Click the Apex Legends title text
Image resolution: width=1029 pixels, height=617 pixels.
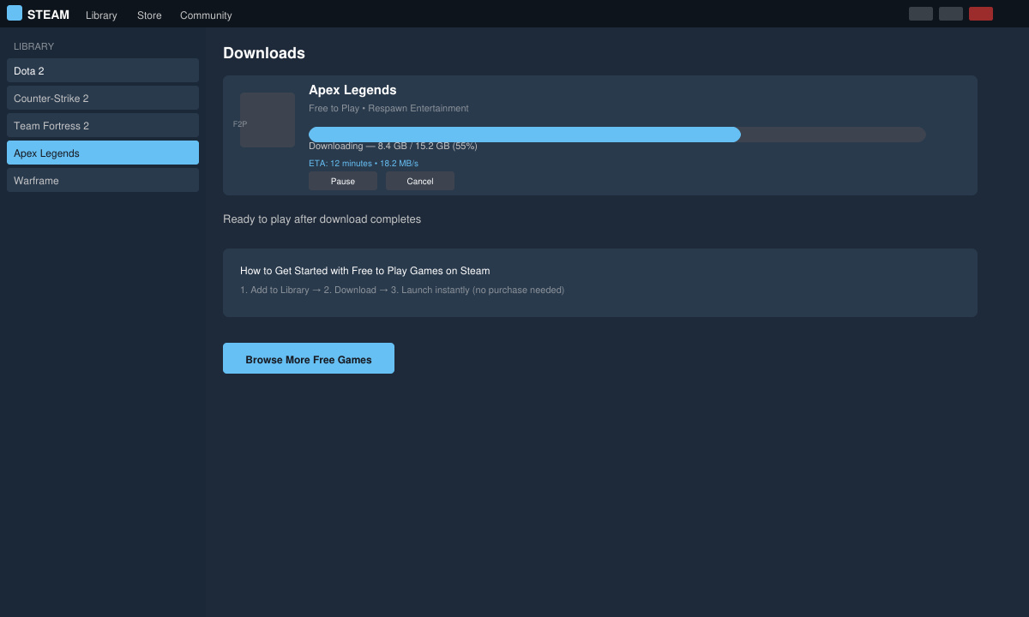(352, 90)
